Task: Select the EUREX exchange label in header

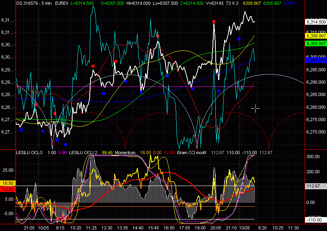Action: click(61, 4)
